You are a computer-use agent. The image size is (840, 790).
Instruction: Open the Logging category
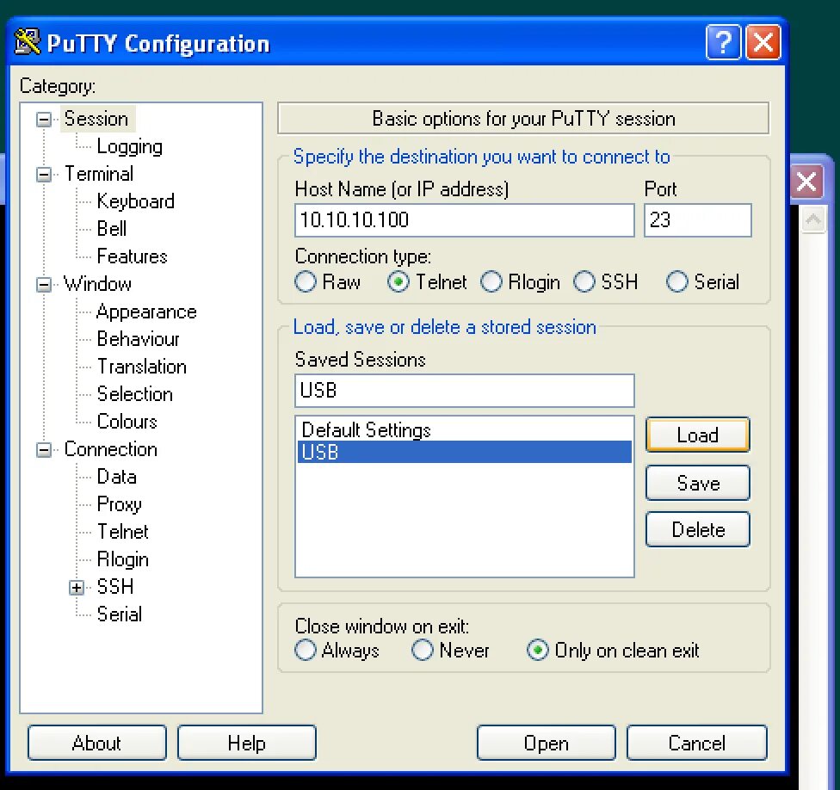pyautogui.click(x=130, y=146)
